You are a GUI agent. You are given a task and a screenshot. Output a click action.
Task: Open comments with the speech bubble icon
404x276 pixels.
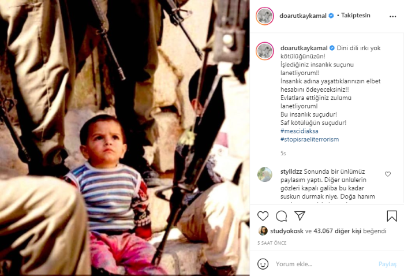pyautogui.click(x=282, y=216)
